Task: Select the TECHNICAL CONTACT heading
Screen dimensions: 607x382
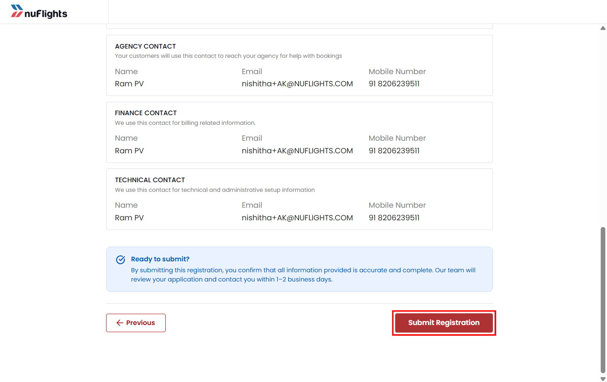Action: pos(150,180)
